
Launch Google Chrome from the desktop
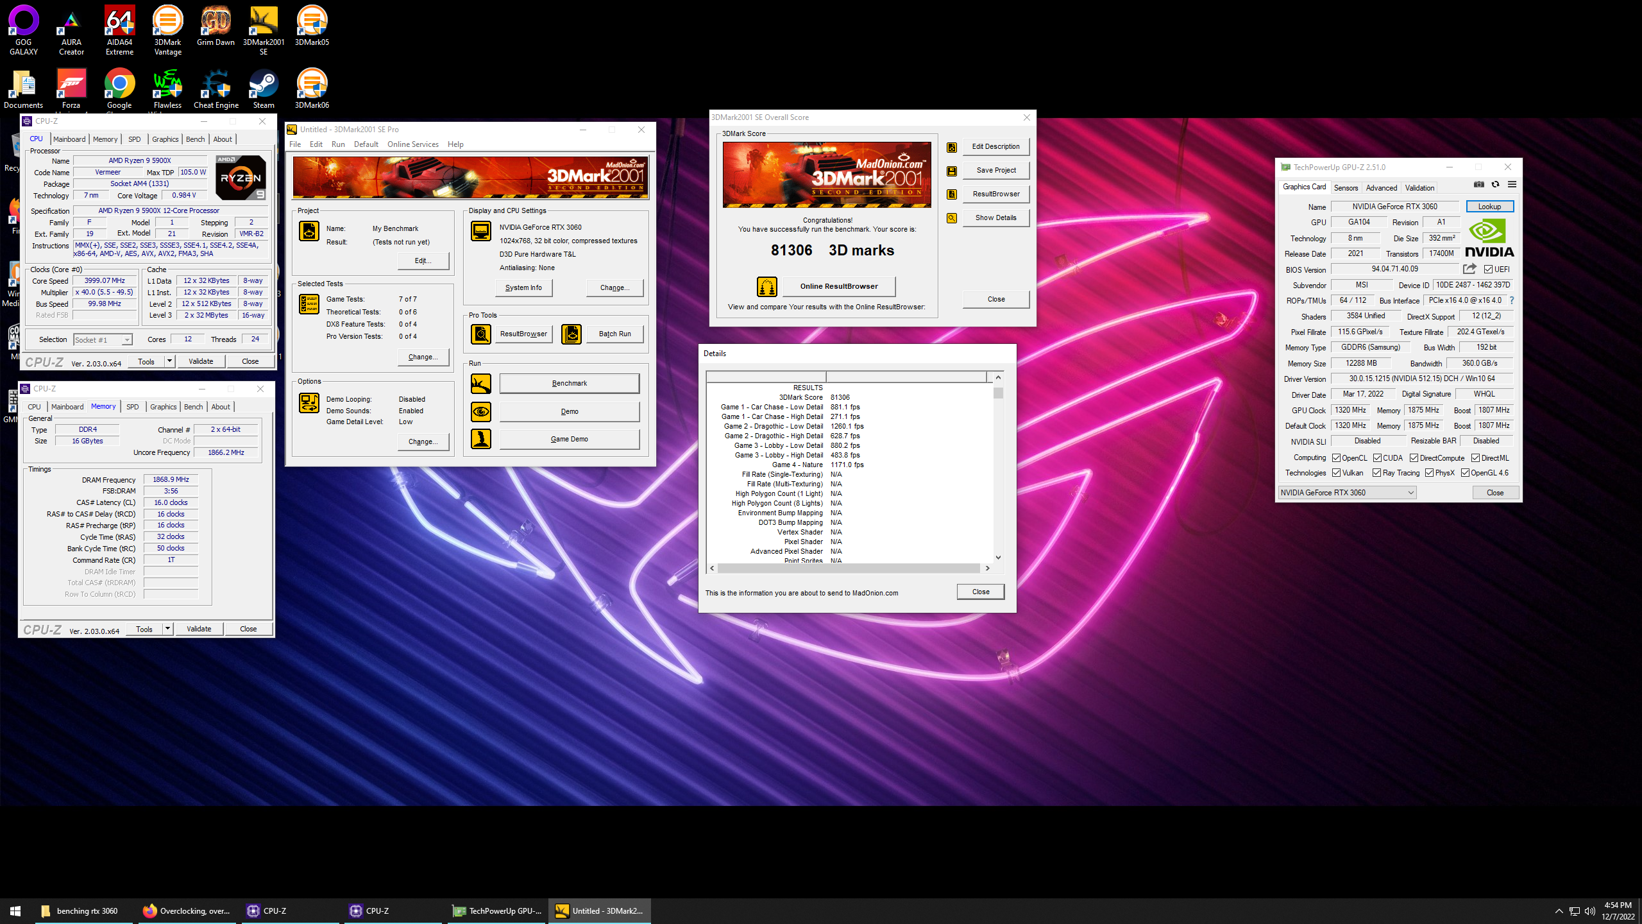(119, 89)
